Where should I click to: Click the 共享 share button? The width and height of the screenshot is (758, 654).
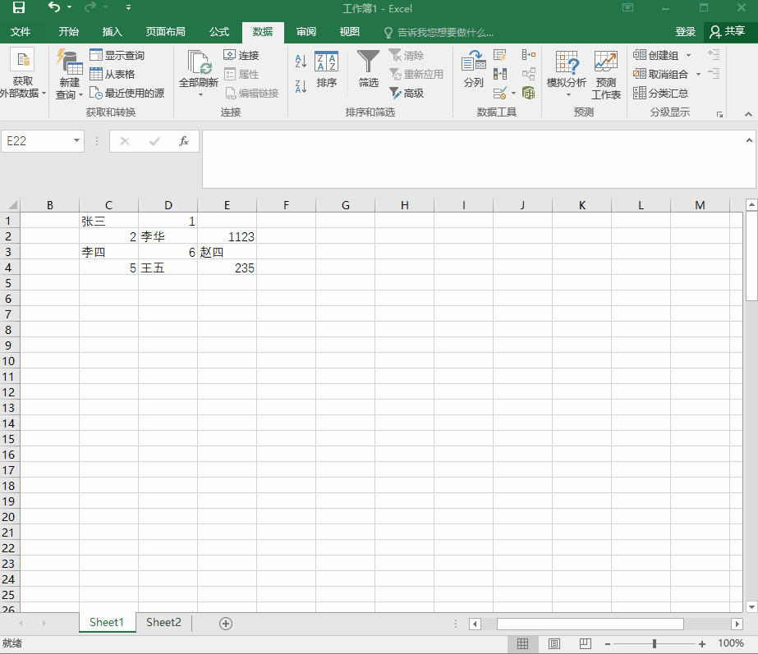click(727, 32)
